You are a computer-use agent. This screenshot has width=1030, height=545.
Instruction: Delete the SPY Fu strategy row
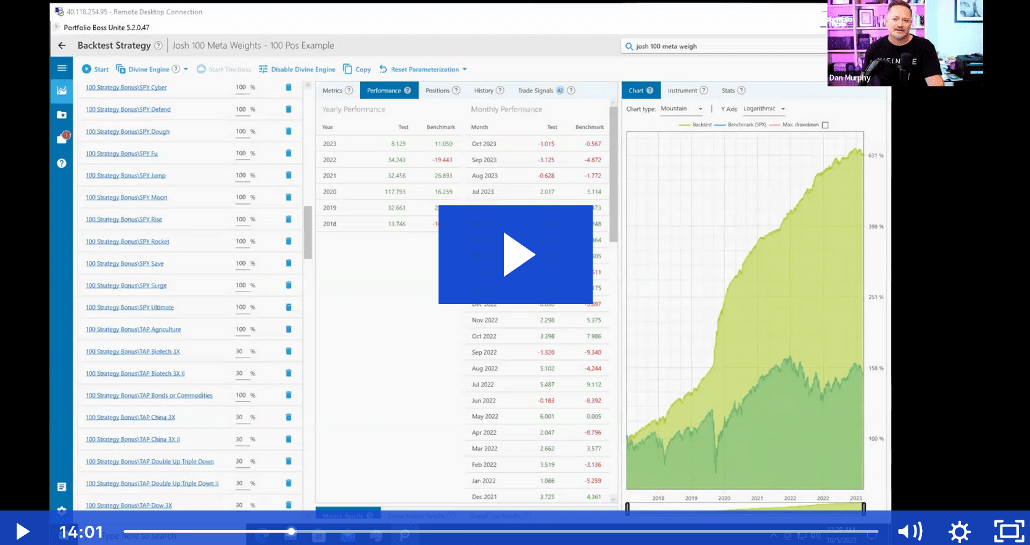[289, 154]
